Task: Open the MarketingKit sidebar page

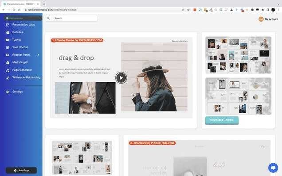Action: [20, 62]
